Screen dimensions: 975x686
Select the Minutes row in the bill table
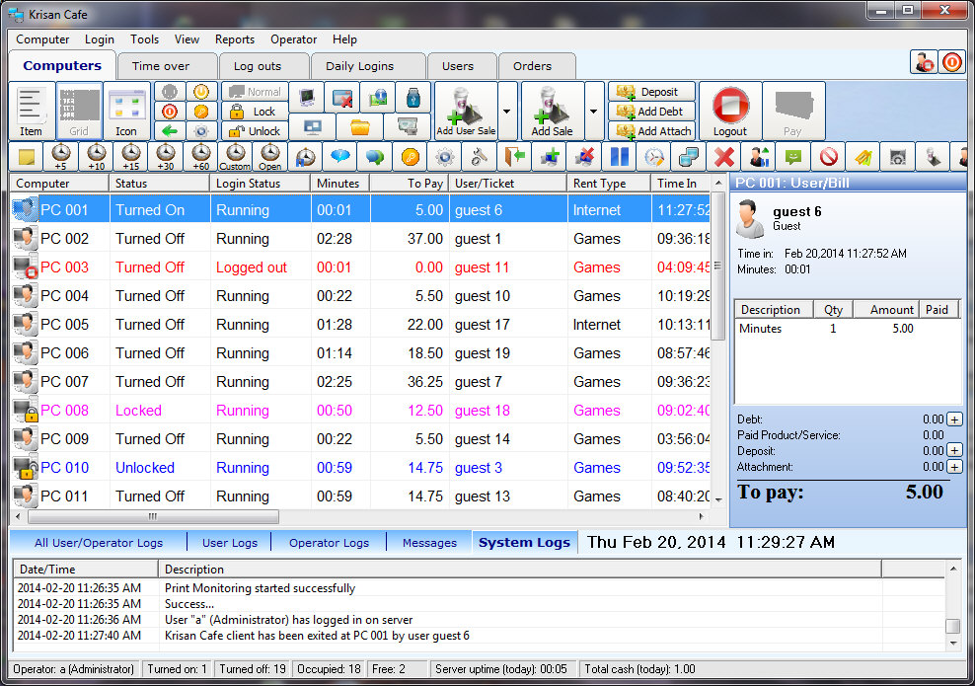pos(848,329)
